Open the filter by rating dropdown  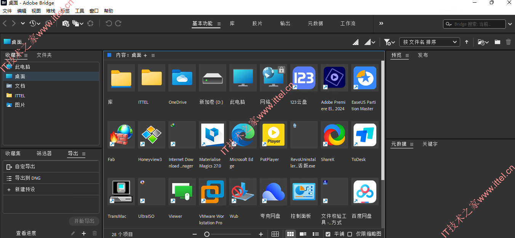tap(389, 42)
